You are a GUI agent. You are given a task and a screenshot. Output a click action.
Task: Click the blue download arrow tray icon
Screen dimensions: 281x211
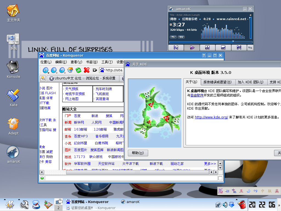(x=232, y=205)
